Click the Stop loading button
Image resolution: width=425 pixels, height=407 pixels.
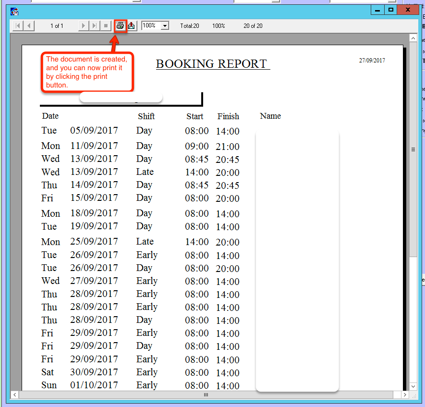pos(106,25)
